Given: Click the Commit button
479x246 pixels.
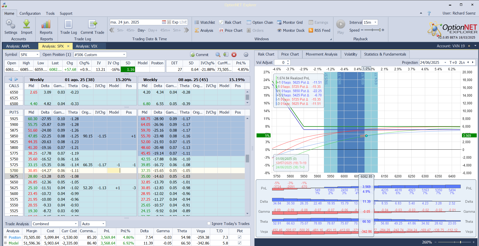Looking at the screenshot, I should pyautogui.click(x=199, y=55).
